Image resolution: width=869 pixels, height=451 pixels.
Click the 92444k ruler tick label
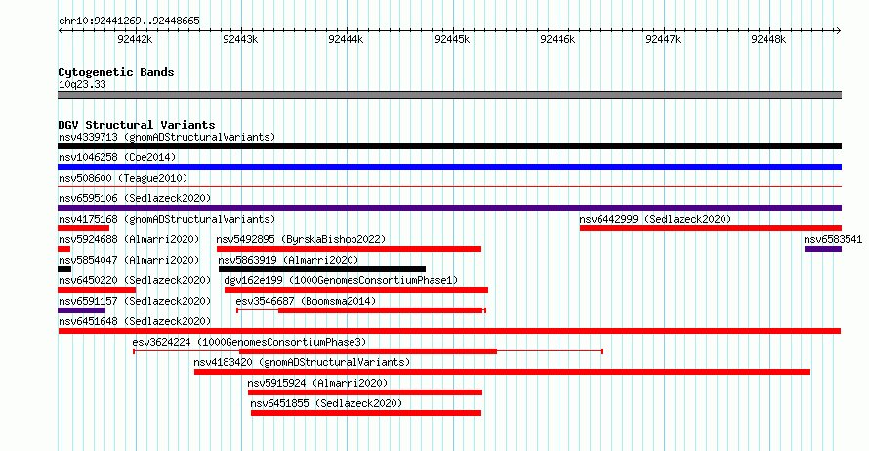tap(346, 39)
